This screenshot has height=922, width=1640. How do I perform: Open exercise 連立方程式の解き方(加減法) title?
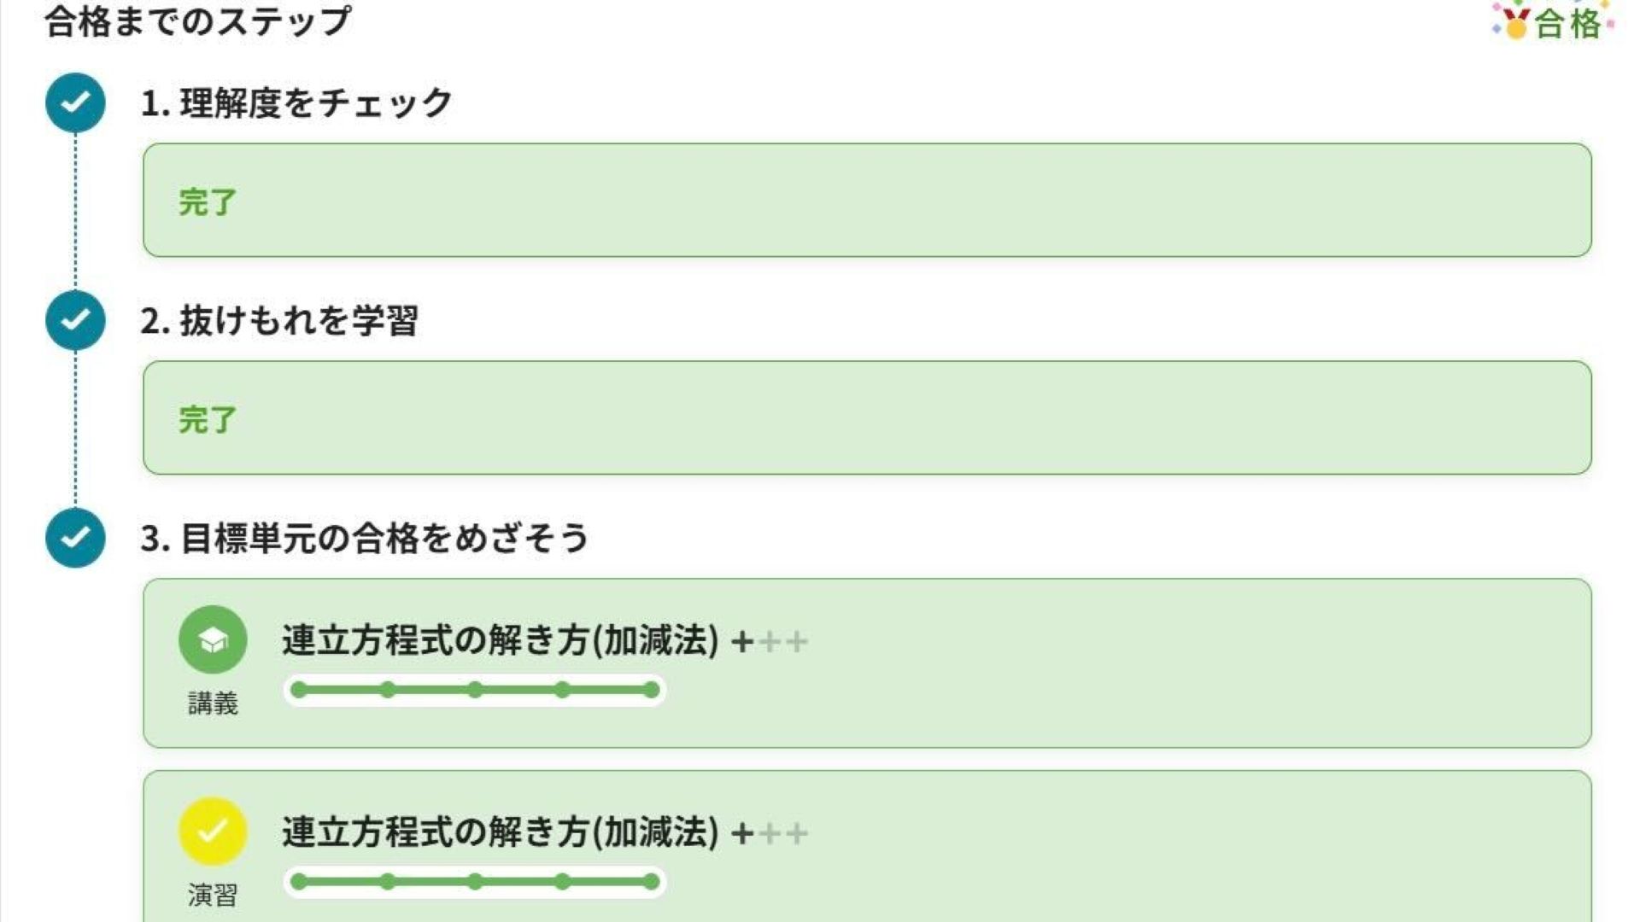(501, 832)
